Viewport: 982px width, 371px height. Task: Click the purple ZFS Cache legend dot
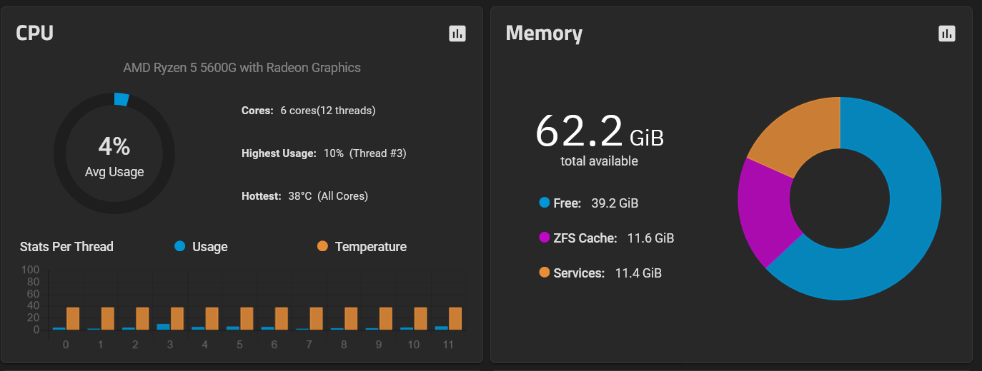(x=545, y=238)
